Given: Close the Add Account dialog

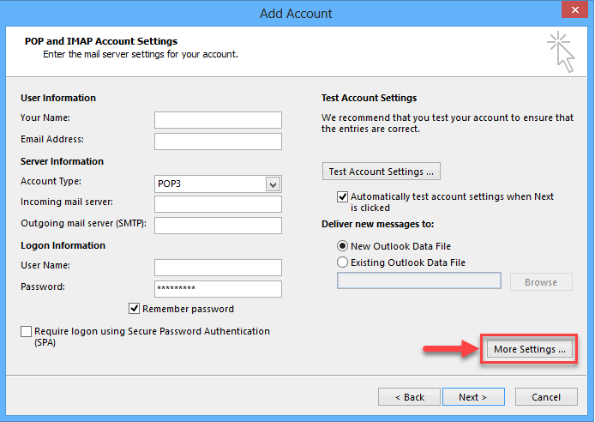Looking at the screenshot, I should [575, 10].
